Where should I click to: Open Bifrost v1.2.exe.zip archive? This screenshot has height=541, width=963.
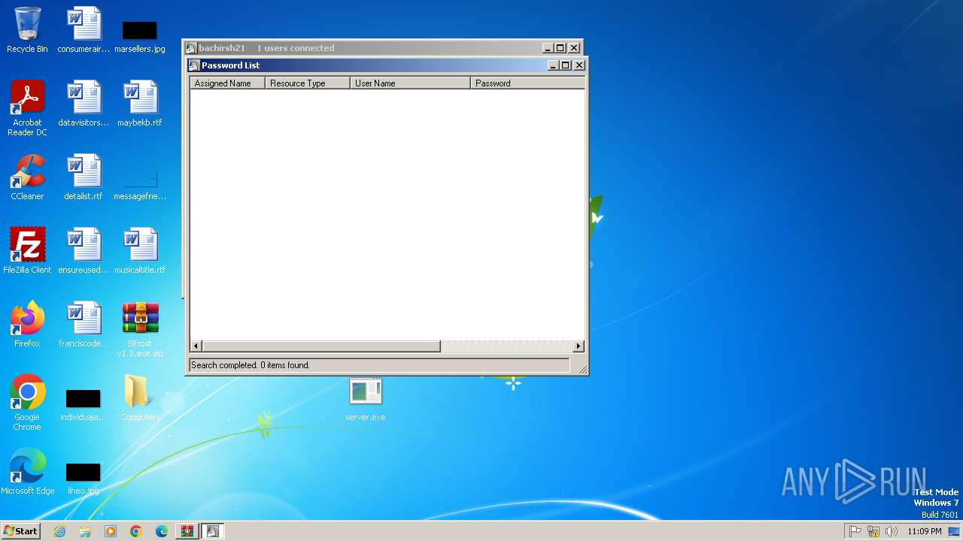click(x=140, y=329)
